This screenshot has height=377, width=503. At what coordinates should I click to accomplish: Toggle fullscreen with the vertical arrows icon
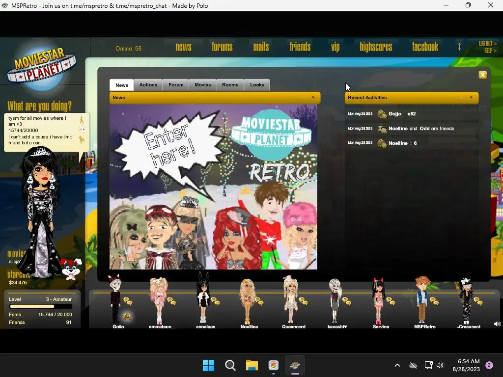click(459, 47)
